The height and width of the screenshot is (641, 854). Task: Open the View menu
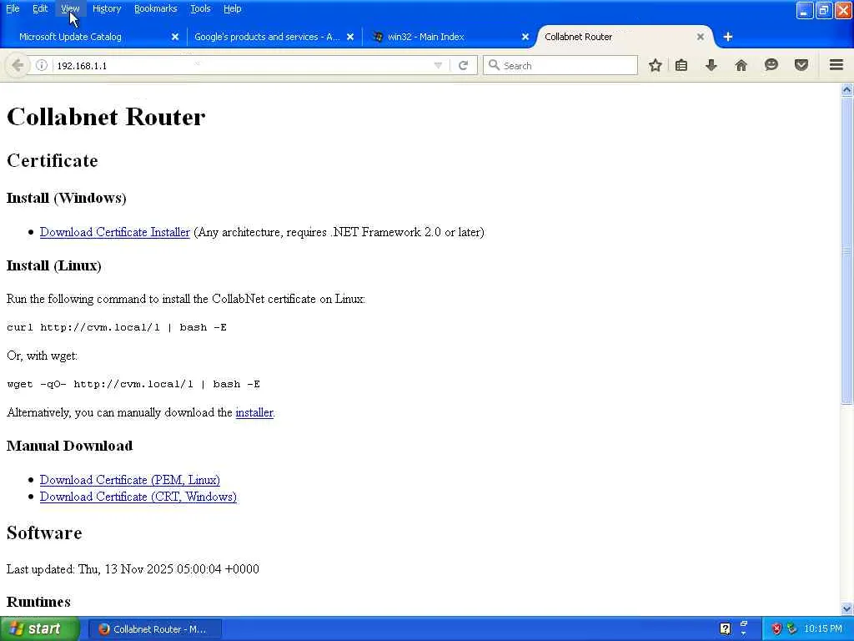(70, 8)
